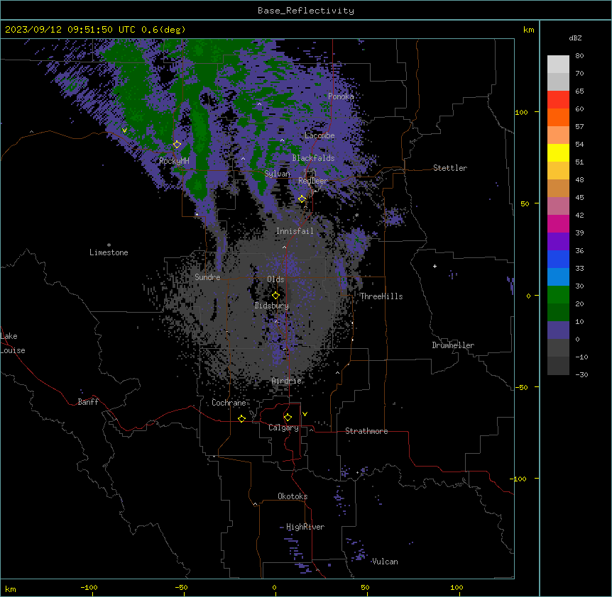612x597 pixels.
Task: Click the yellow diamond marker near RedDeer
Action: [302, 199]
